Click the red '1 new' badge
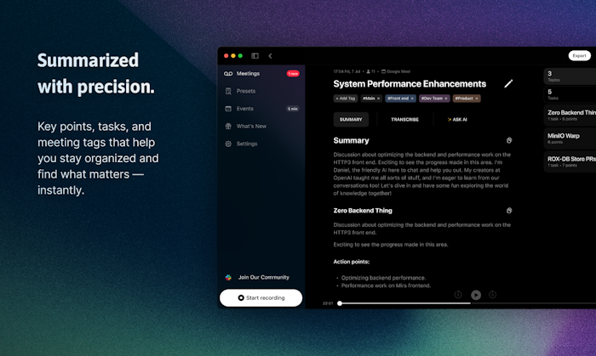The image size is (596, 356). click(293, 74)
